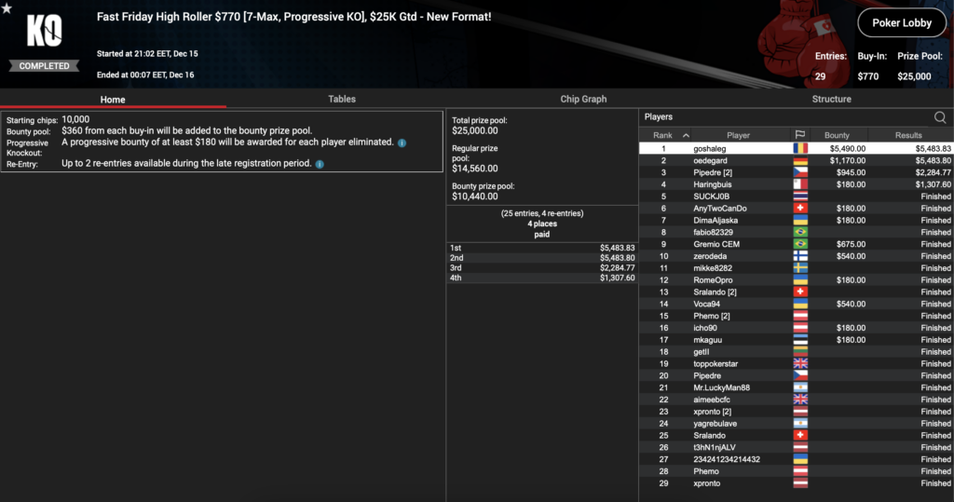Select player Pipedre [2] in rank 3
954x502 pixels.
tap(714, 172)
